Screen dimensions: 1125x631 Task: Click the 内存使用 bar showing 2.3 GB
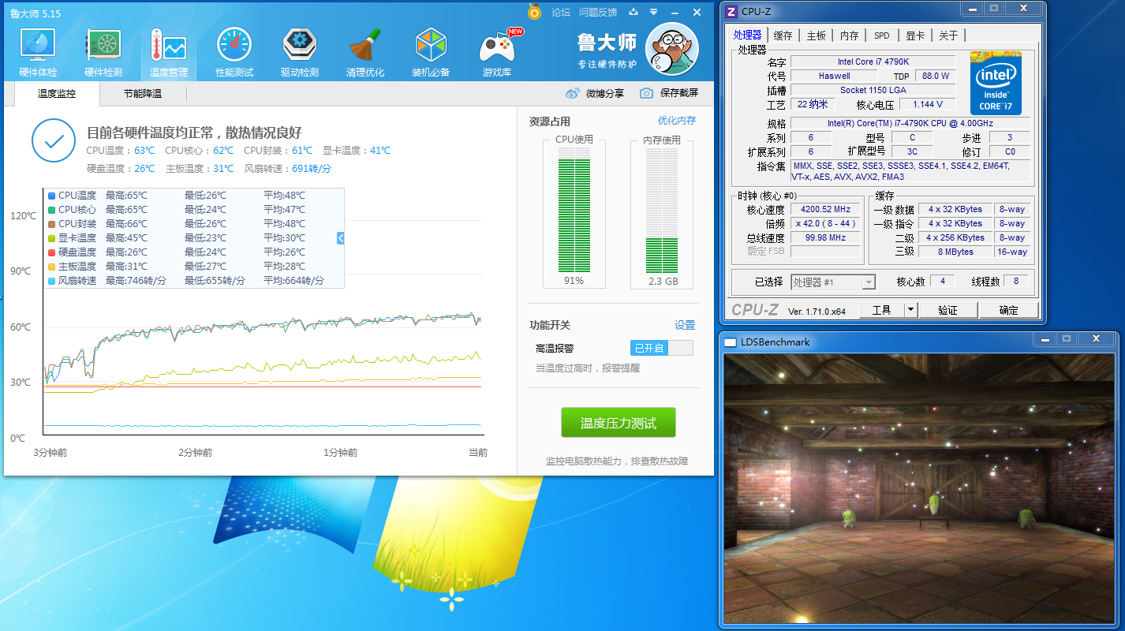pyautogui.click(x=661, y=211)
